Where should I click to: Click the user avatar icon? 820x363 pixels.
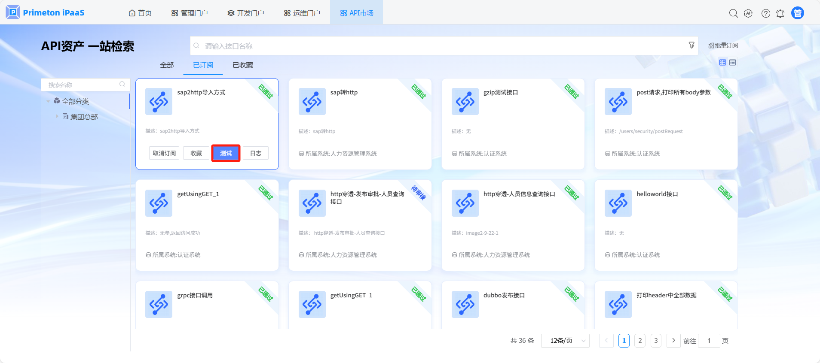(797, 13)
